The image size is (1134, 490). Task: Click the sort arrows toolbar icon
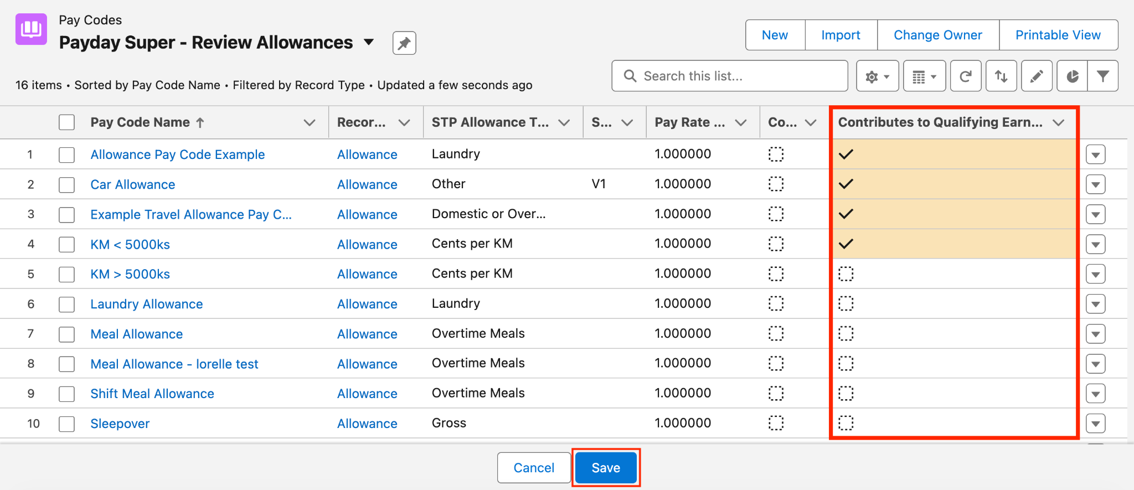(x=1001, y=76)
